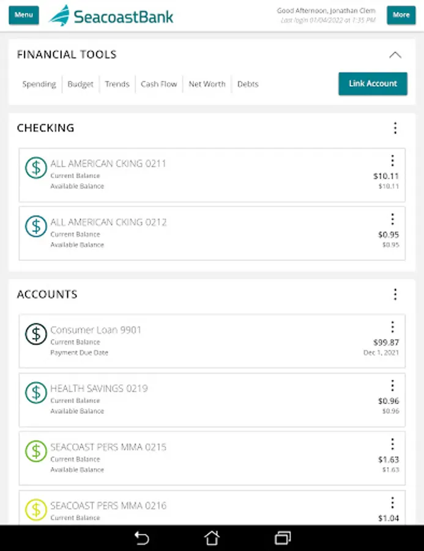Click the Seacoast Bank sailboat logo
Screen dimensions: 424x551
pos(59,15)
